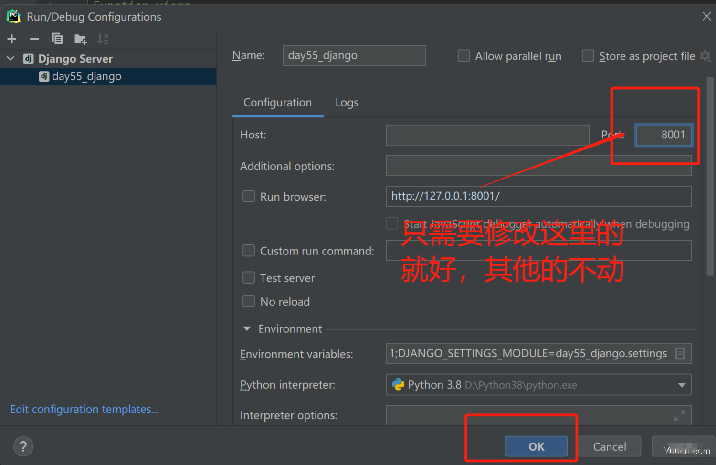Click the Python interpreter label
Image resolution: width=716 pixels, height=465 pixels.
click(x=287, y=385)
